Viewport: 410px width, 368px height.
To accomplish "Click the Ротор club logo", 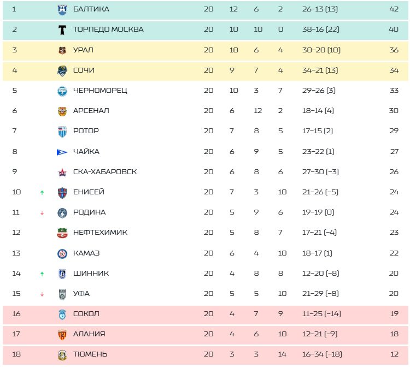I will (x=62, y=131).
